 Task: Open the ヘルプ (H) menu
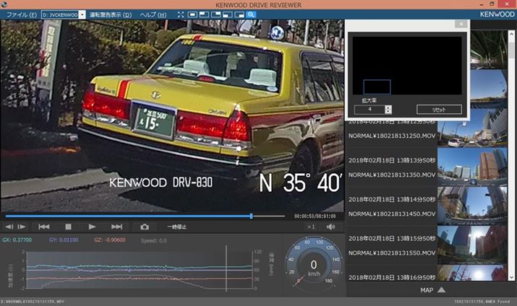(152, 14)
